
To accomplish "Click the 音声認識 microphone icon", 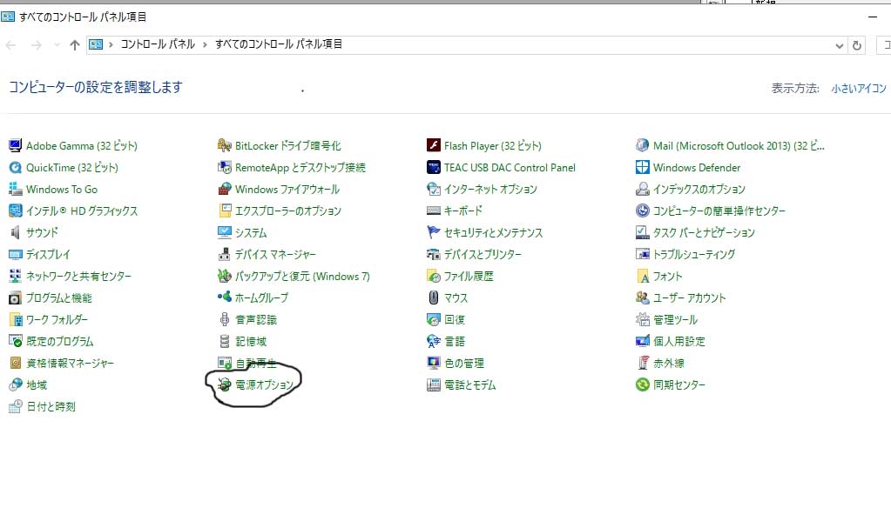I will [225, 319].
